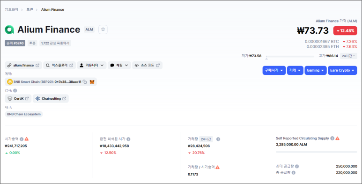Click the code brackets icon for 소스 코드
This screenshot has height=184, width=362.
coord(137,66)
